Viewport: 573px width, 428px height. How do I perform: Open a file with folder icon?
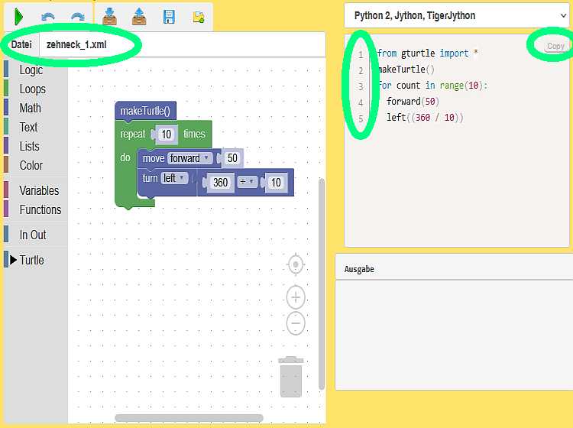click(199, 17)
